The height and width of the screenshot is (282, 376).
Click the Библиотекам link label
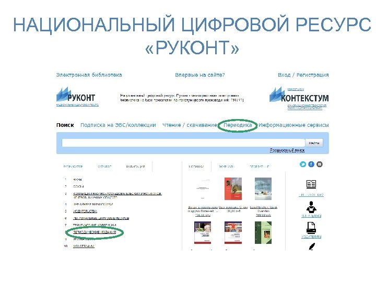click(x=311, y=195)
